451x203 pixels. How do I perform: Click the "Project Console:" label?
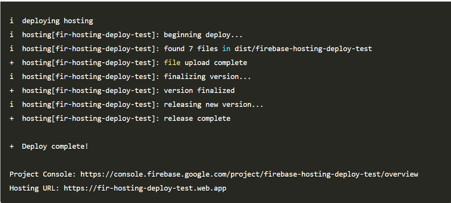pos(43,174)
